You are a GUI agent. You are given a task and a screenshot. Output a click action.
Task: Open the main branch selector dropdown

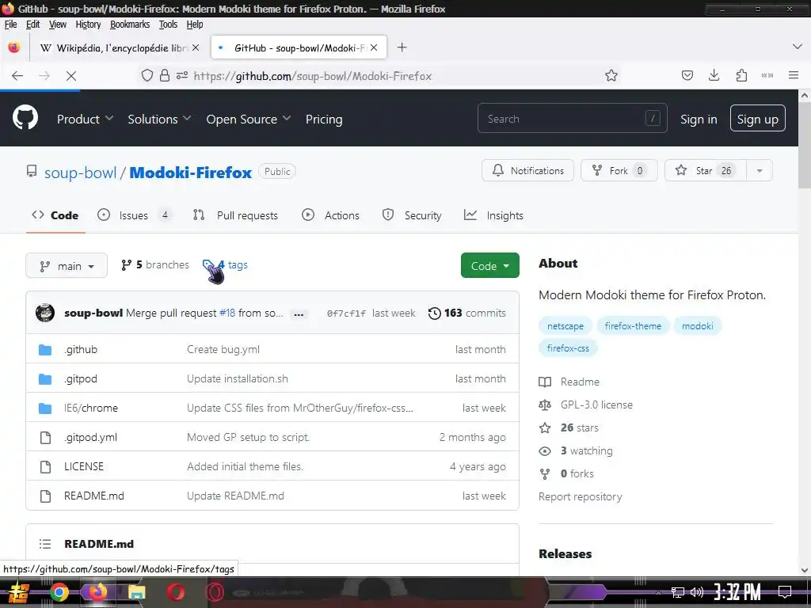tap(67, 266)
